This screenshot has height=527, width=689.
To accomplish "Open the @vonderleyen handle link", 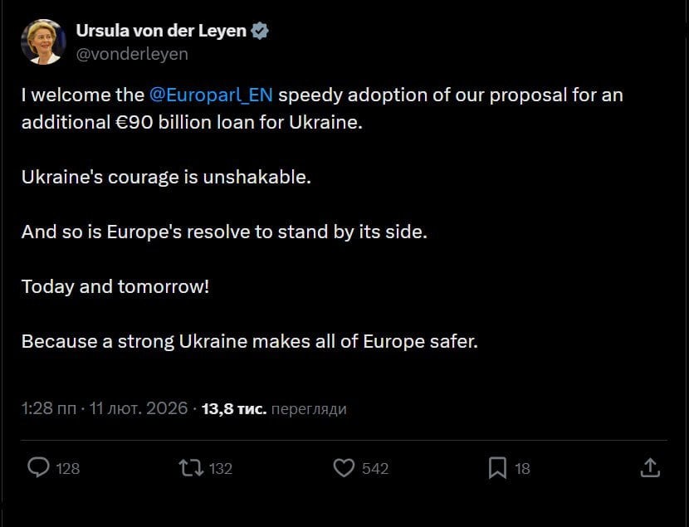I will coord(132,54).
